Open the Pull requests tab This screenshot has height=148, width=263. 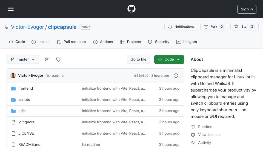pos(71,42)
